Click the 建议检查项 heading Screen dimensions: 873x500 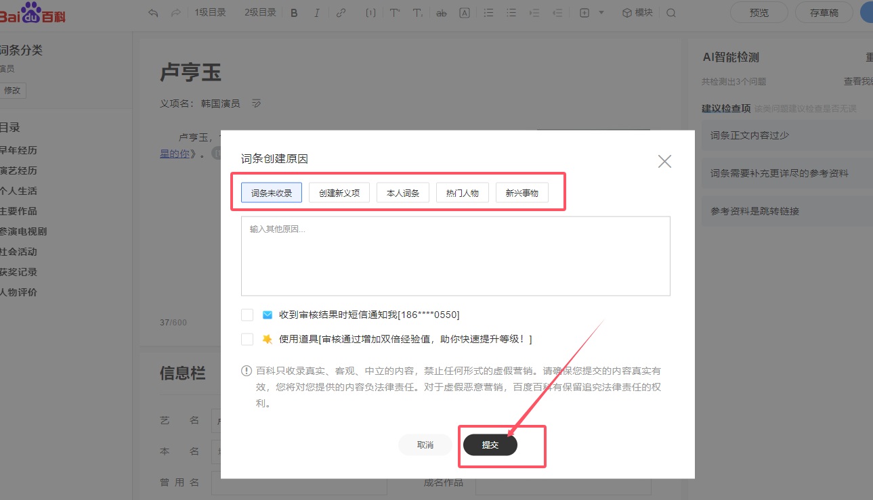pyautogui.click(x=726, y=108)
